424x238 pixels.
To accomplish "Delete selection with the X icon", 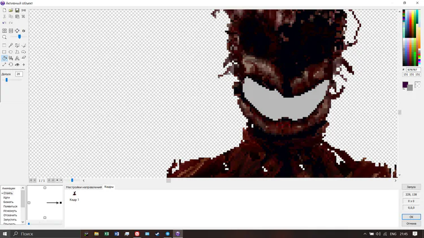I will [24, 16].
